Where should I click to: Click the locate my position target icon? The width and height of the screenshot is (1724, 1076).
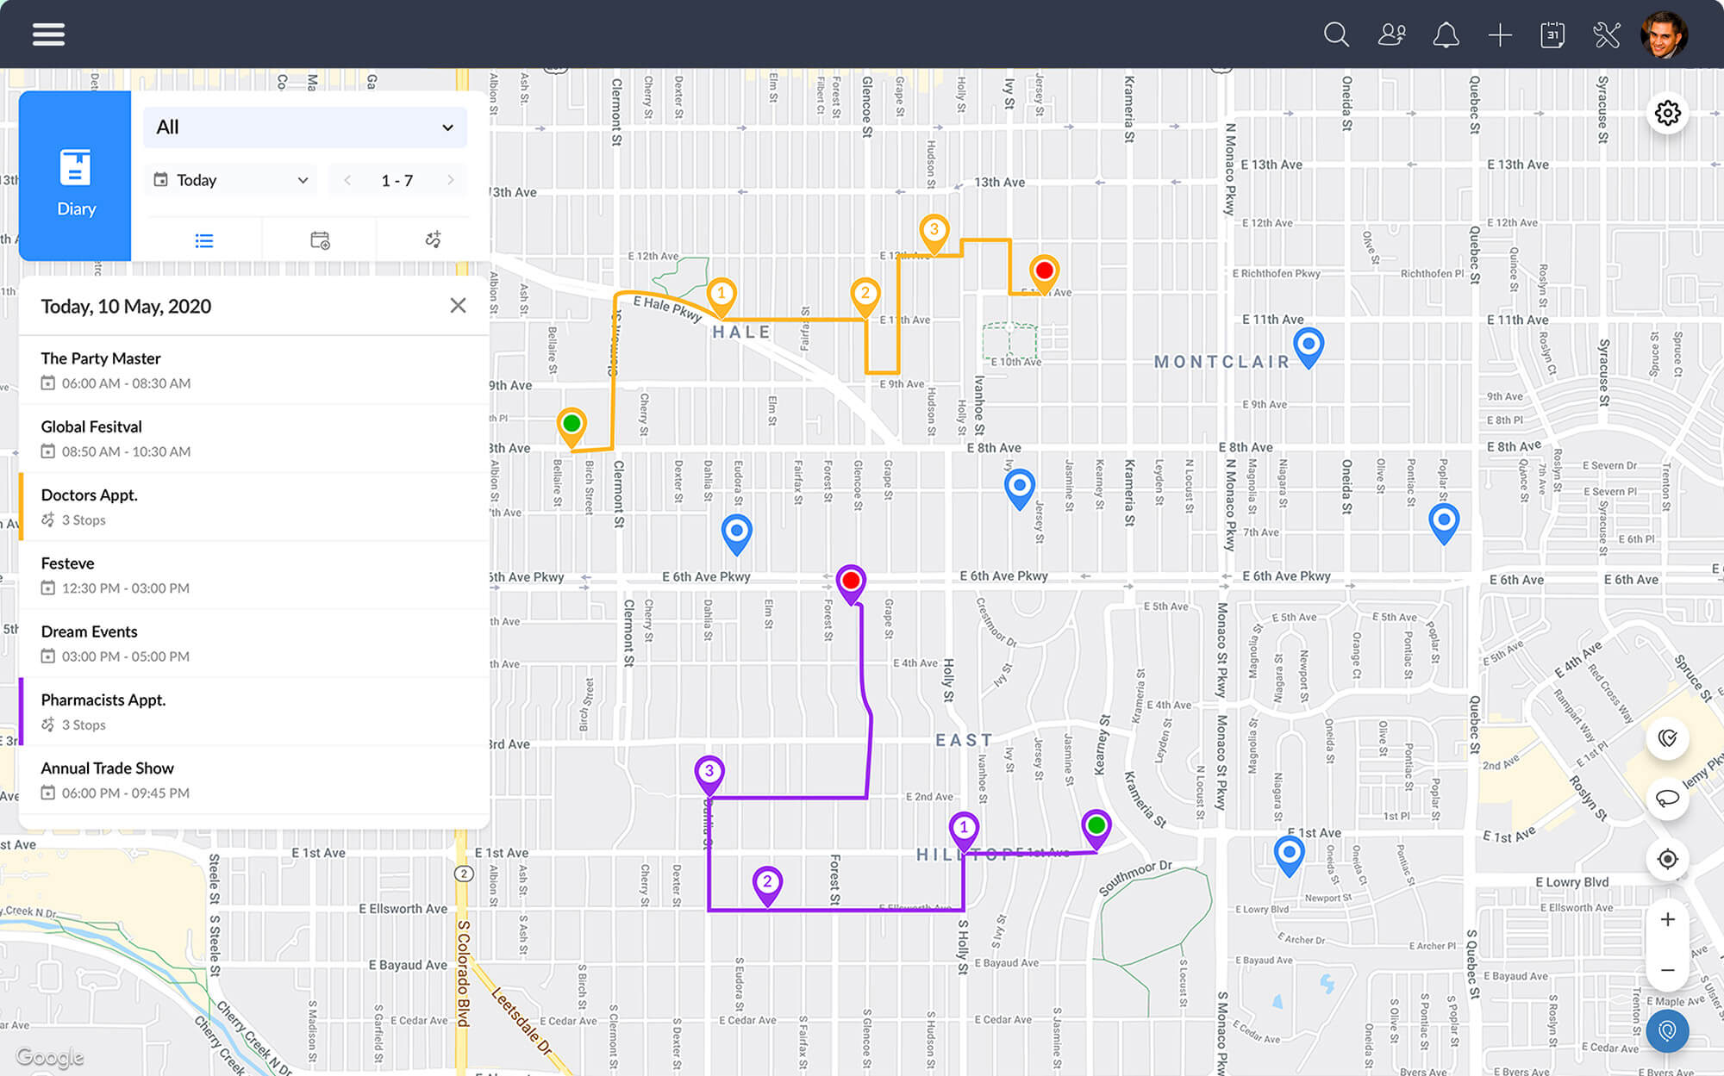[1667, 859]
